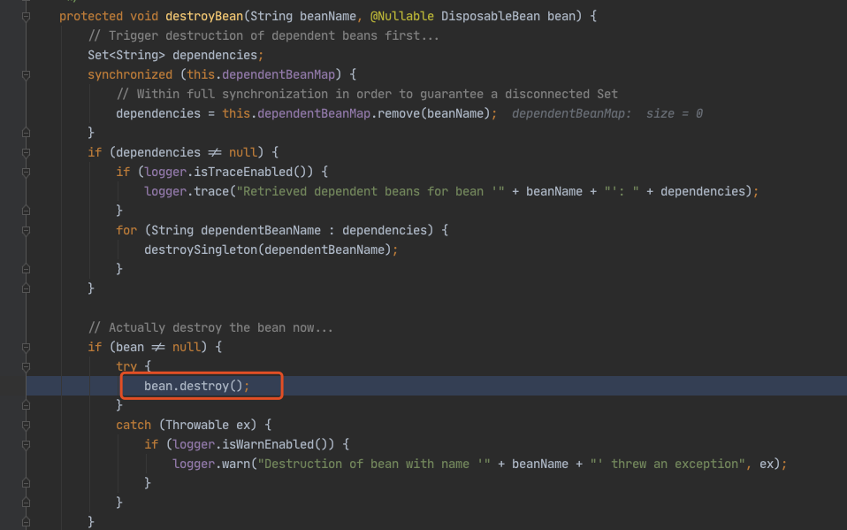Click the fold-end marker beside the try closing brace

26,405
